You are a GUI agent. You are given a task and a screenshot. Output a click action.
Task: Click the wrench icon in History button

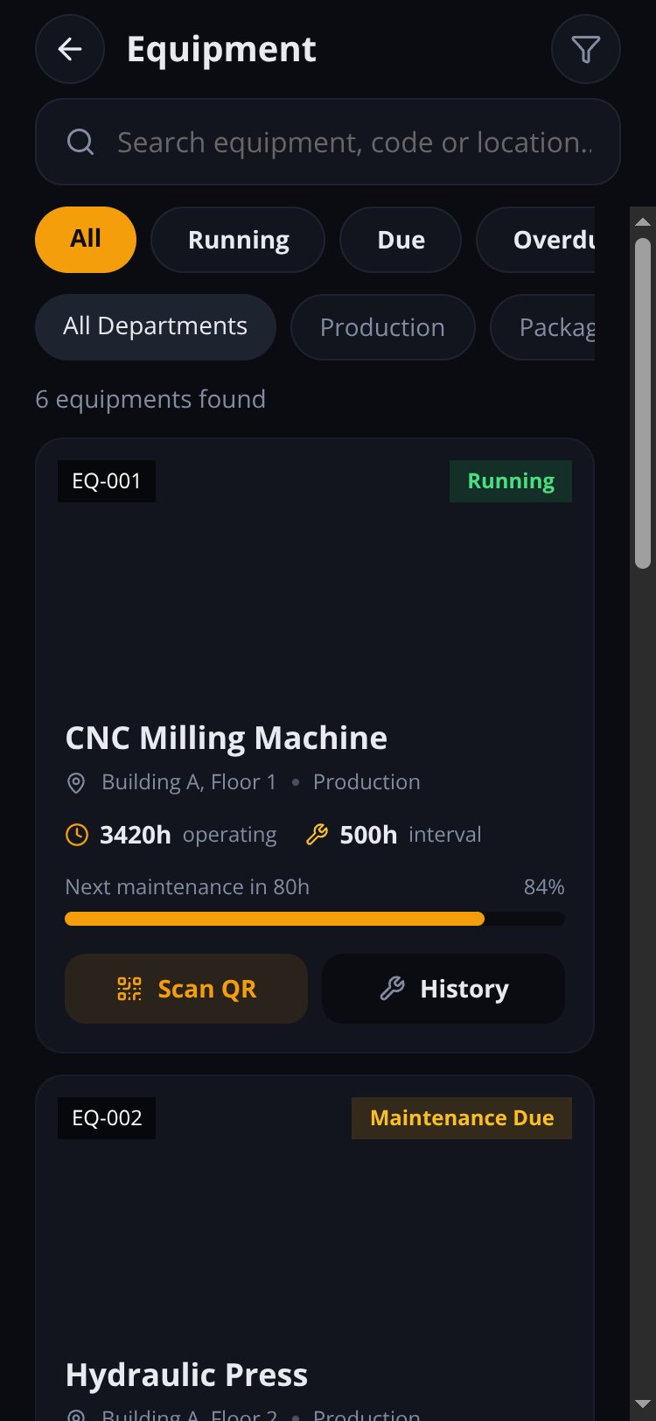pos(392,989)
